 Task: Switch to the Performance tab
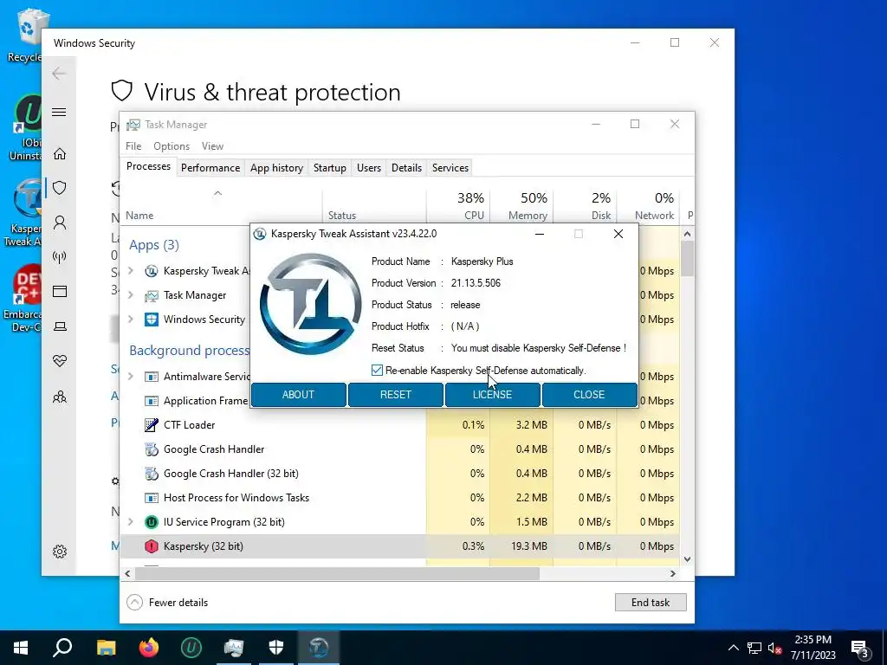click(210, 168)
